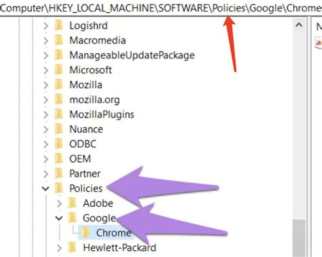Expand the MozillaPlugins key
The width and height of the screenshot is (322, 257).
(46, 115)
